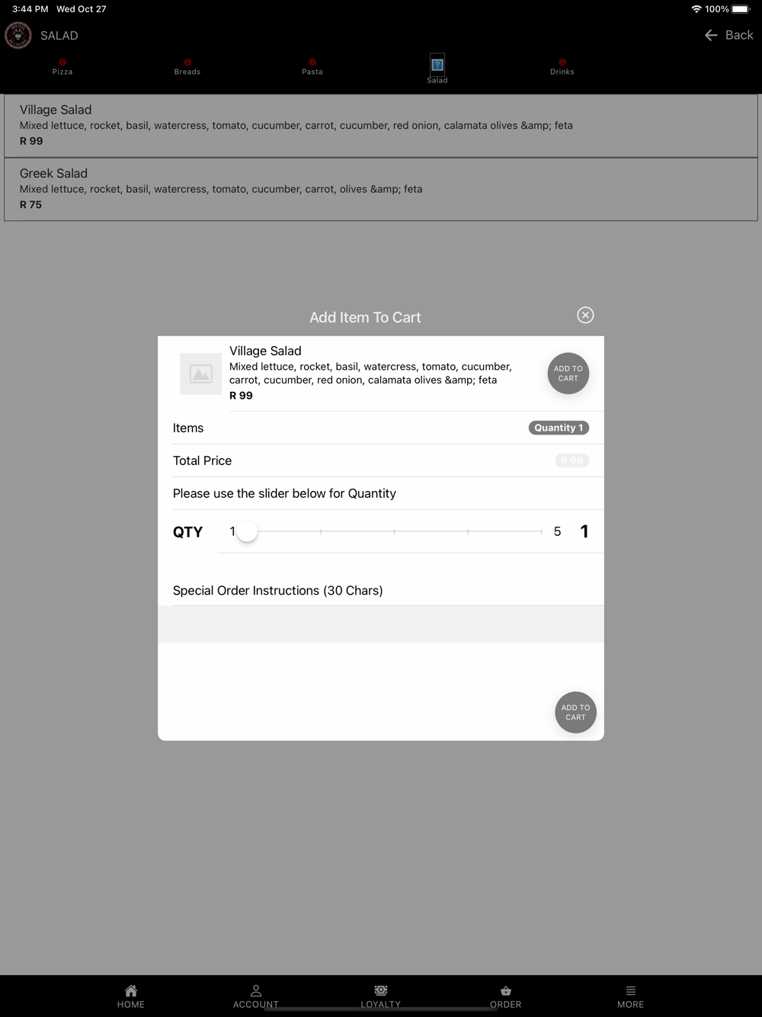This screenshot has height=1017, width=762.
Task: Click the middle tick of QTY slider
Action: pos(394,531)
